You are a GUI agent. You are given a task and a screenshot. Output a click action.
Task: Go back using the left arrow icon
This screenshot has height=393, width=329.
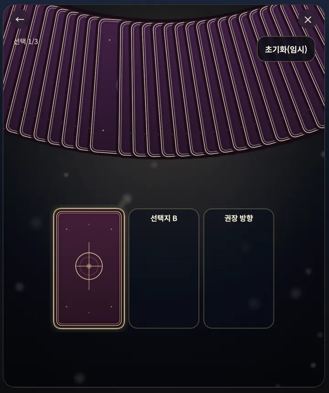[20, 20]
